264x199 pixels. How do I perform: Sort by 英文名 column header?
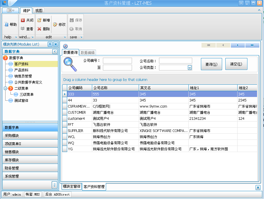coord(164,88)
